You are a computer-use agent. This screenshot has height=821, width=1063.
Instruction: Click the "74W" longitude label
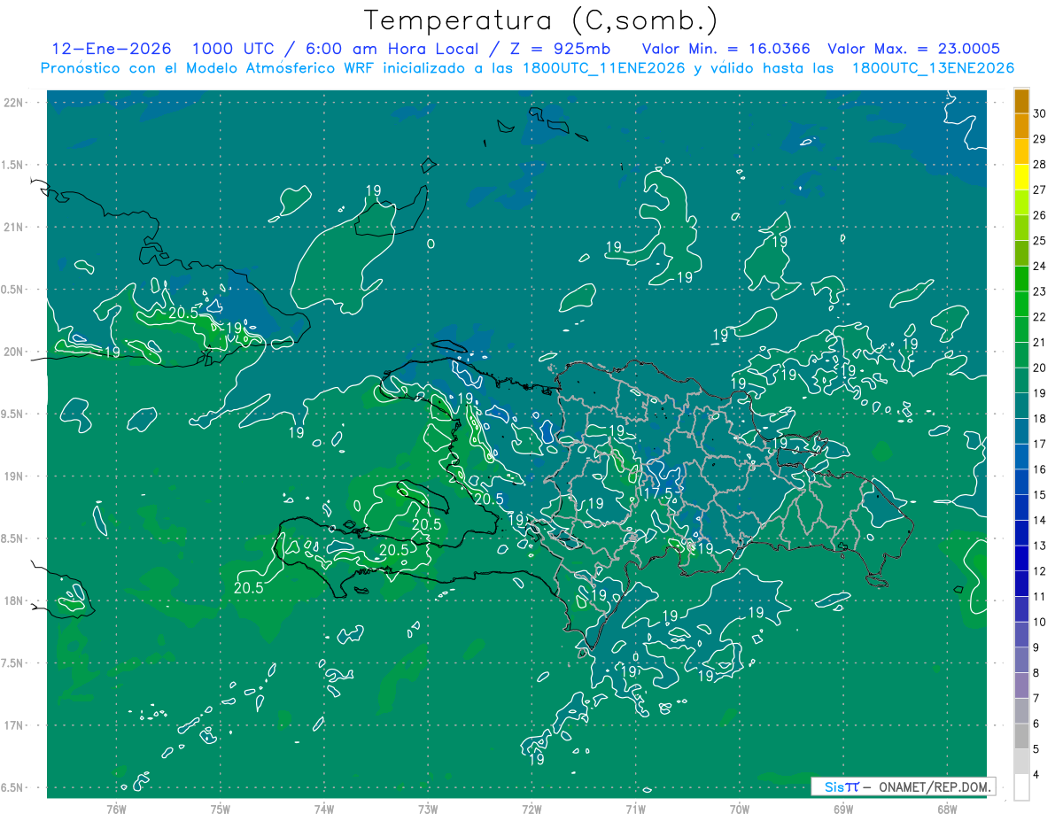pyautogui.click(x=323, y=809)
